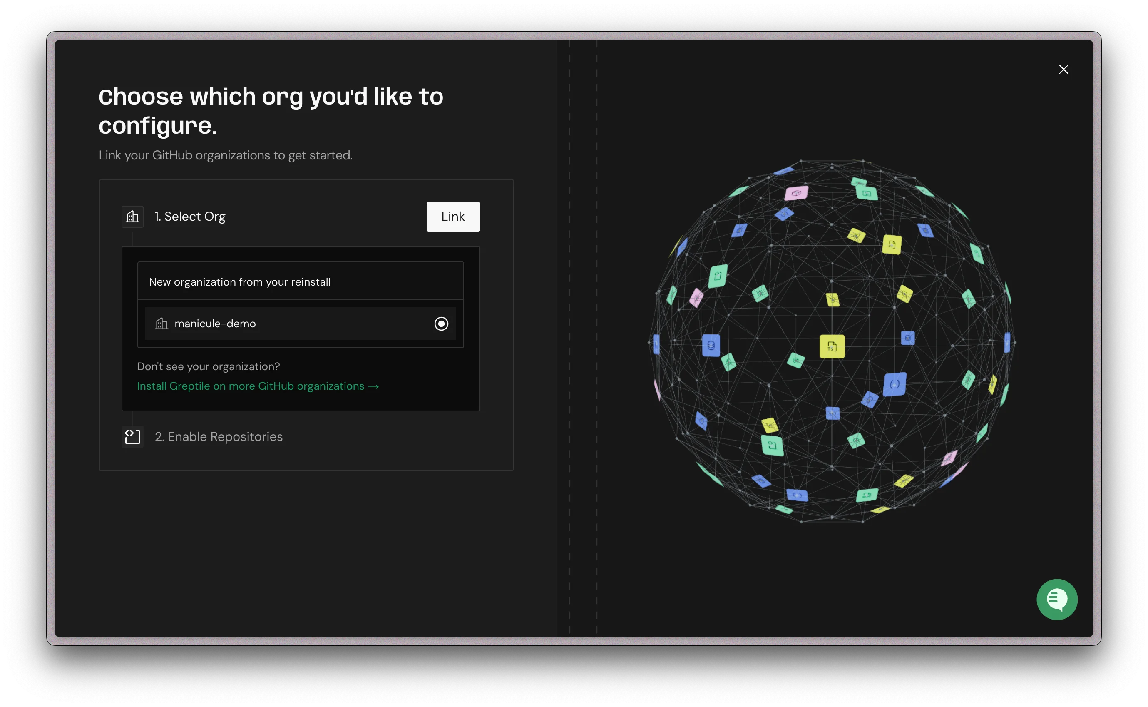Click the large yellow file node at sphere center
Screen dimensions: 1148x707
[x=832, y=346]
